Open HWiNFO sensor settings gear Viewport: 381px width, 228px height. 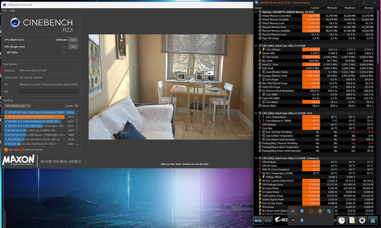tap(362, 221)
